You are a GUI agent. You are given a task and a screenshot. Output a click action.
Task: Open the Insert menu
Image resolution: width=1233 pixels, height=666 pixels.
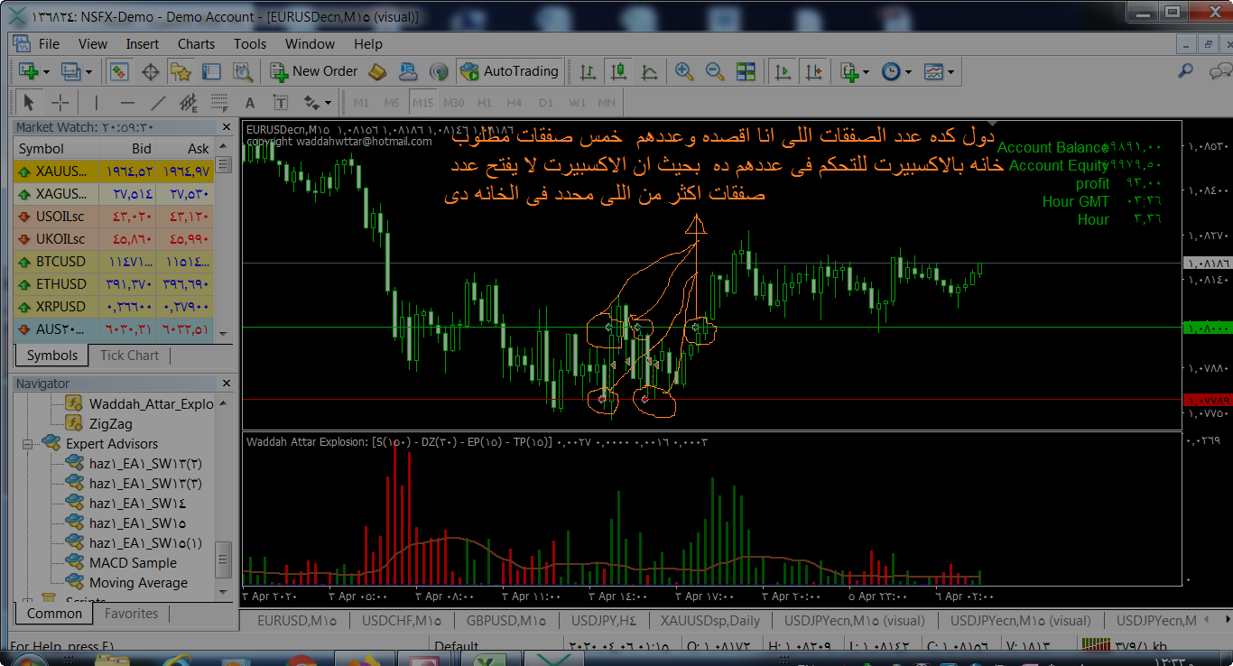[143, 43]
